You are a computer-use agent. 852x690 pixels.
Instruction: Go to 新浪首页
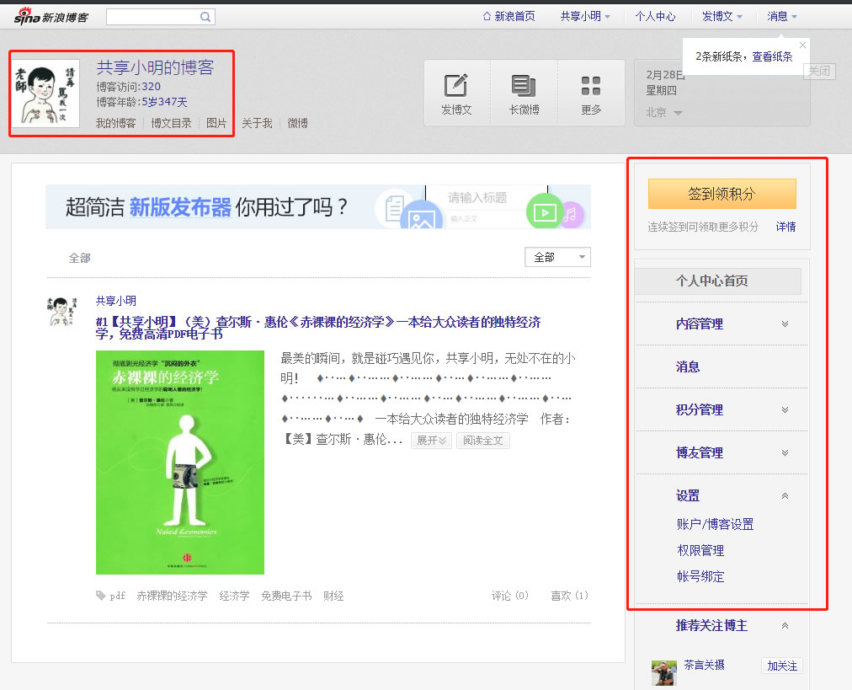[x=514, y=16]
